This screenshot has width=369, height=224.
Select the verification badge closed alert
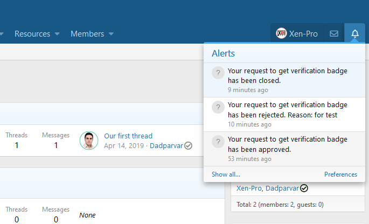[284, 80]
